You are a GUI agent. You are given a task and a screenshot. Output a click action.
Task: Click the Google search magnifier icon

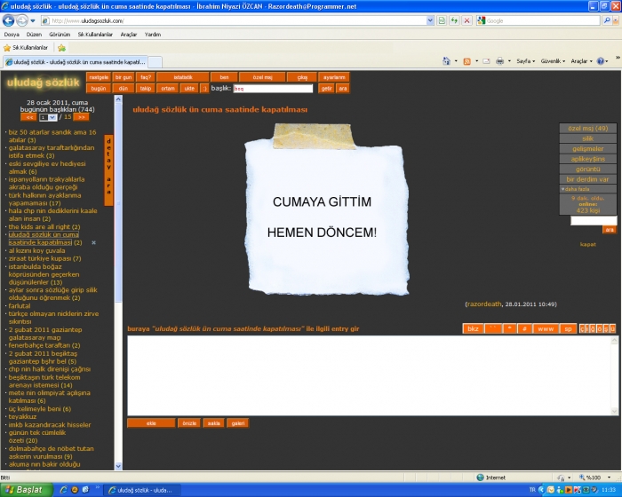coord(607,20)
